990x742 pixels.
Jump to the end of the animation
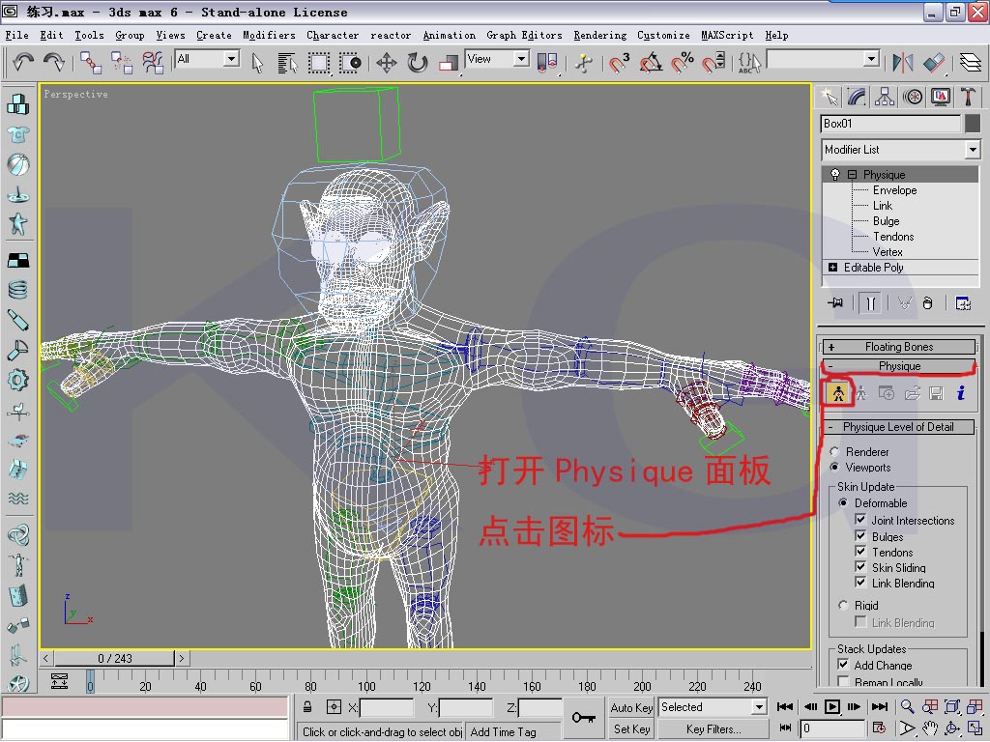880,706
